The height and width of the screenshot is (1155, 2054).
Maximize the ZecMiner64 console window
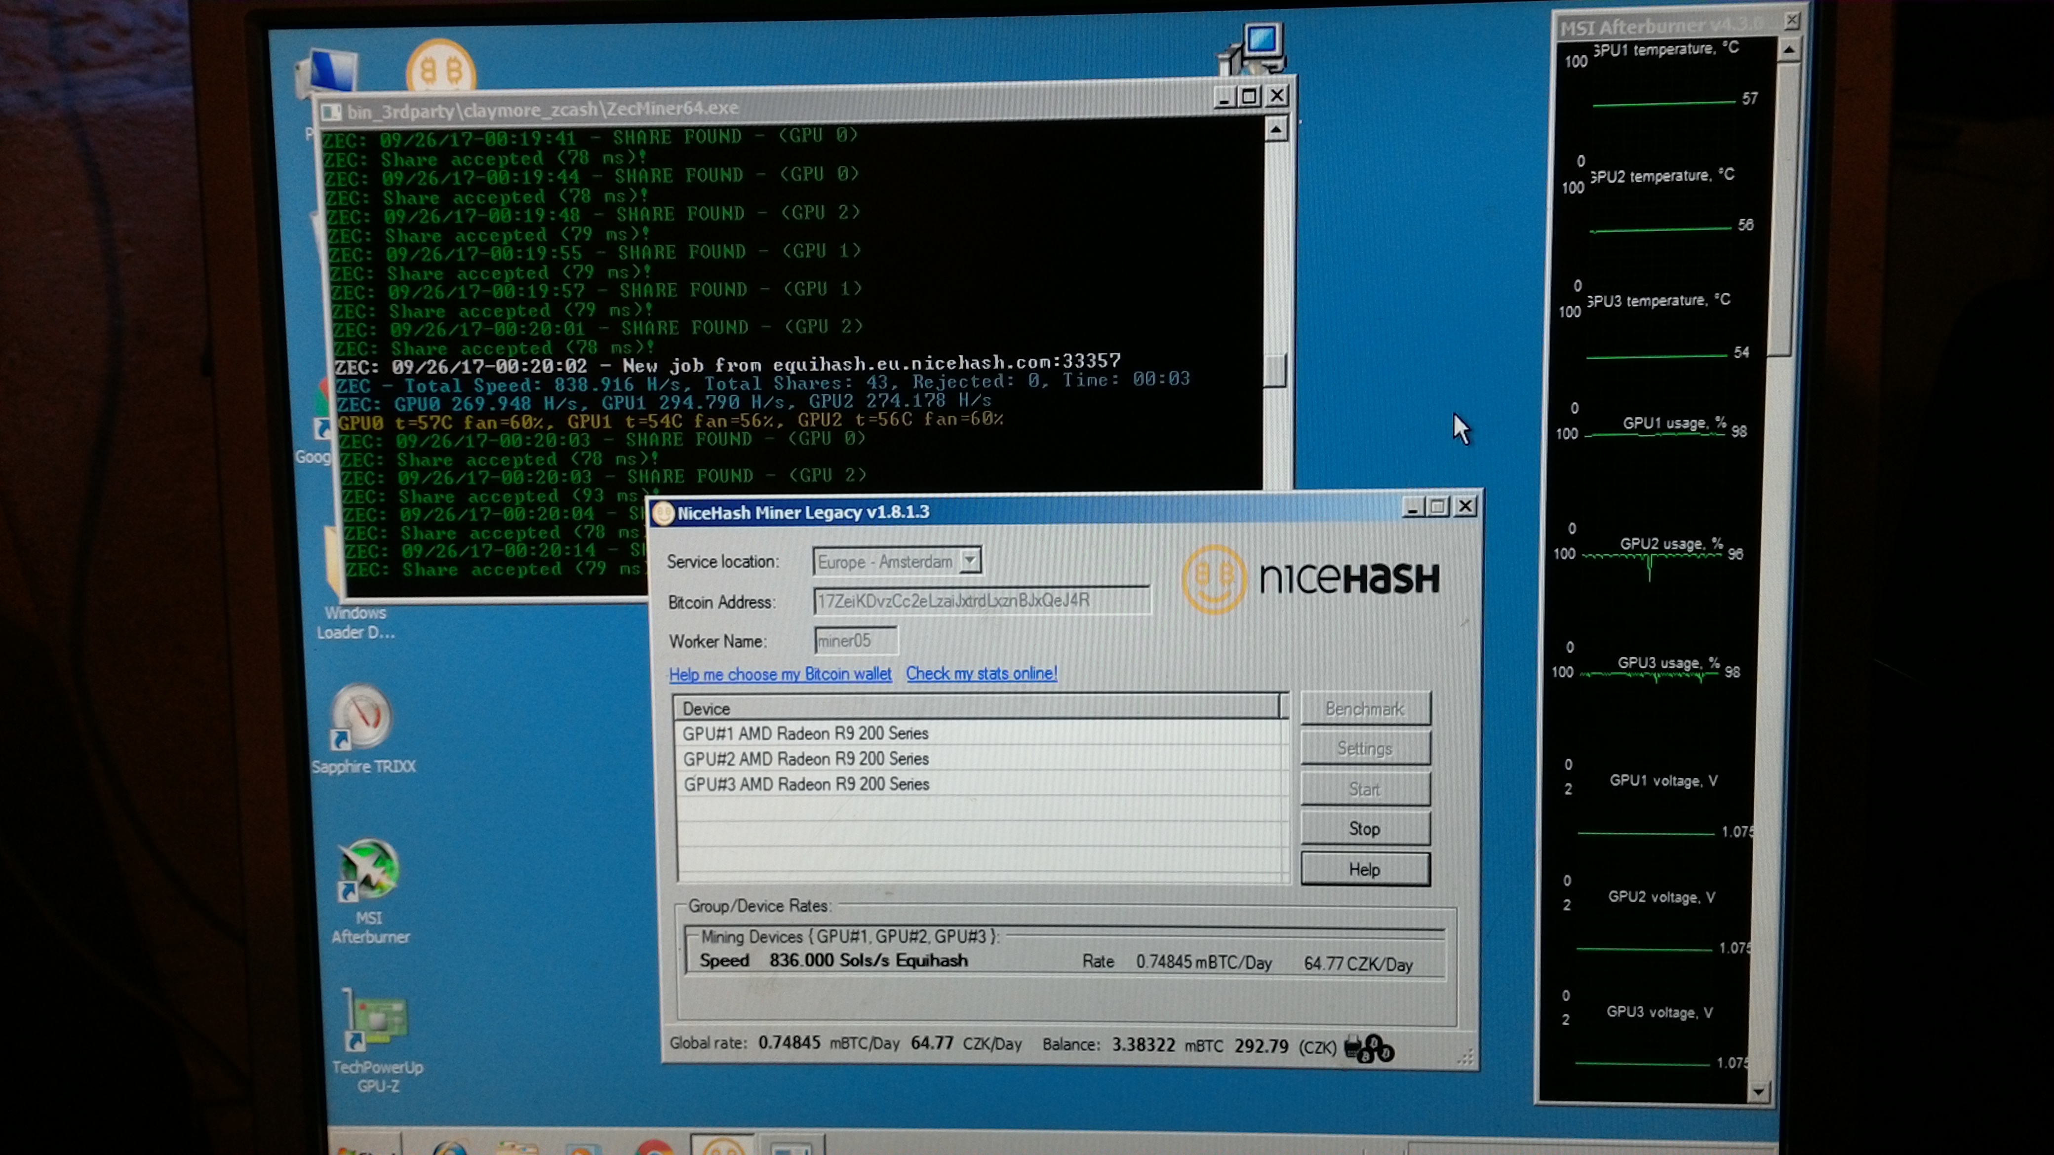[x=1250, y=96]
